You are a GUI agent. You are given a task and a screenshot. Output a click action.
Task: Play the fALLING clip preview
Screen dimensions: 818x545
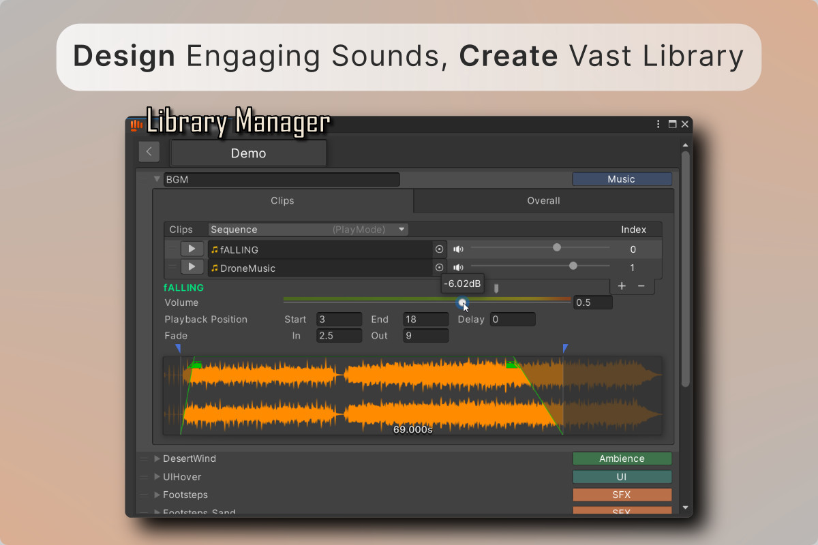point(192,249)
